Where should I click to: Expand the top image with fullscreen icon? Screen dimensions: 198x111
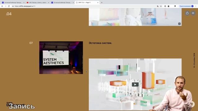click(179, 24)
